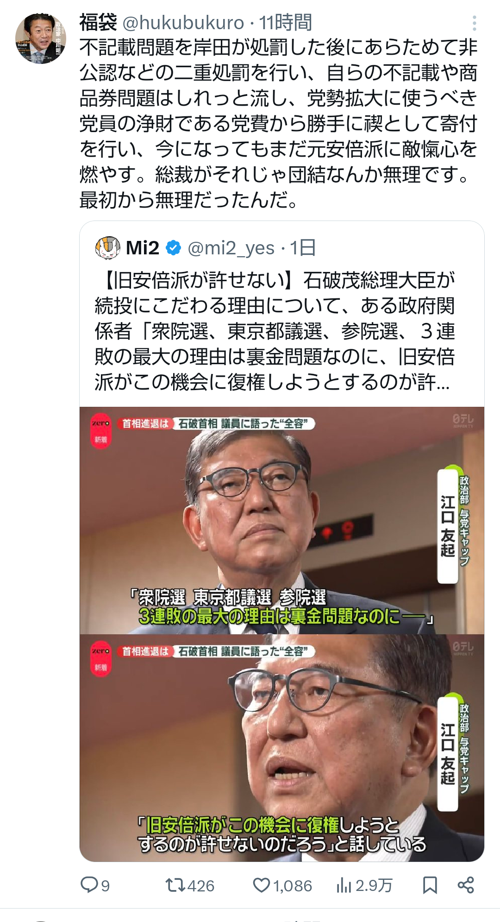This screenshot has height=922, width=500.
Task: Repost this tweet via retweet icon
Action: click(175, 885)
